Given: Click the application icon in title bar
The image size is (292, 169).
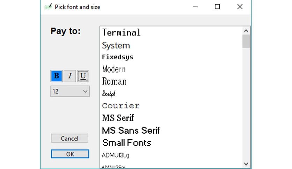Looking at the screenshot, I should coord(48,7).
